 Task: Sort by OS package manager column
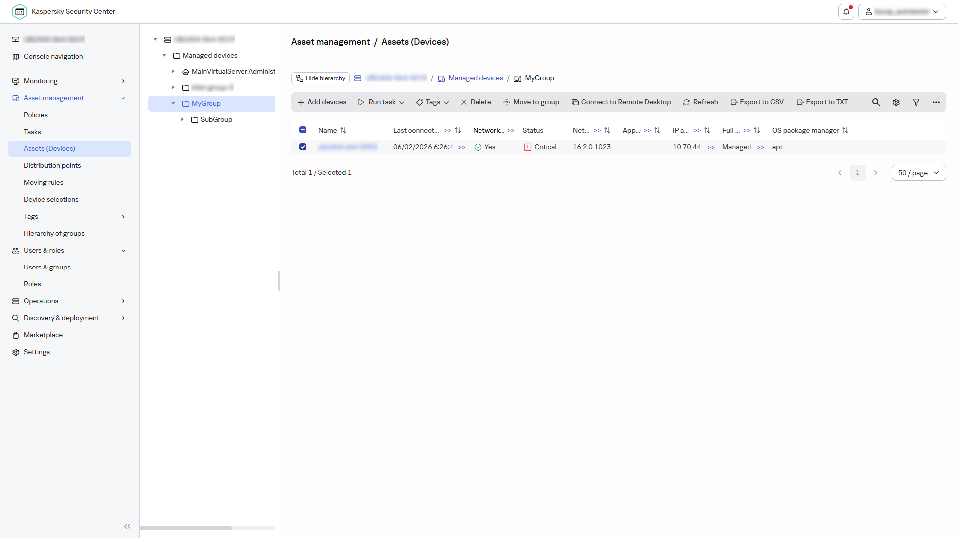pos(845,130)
